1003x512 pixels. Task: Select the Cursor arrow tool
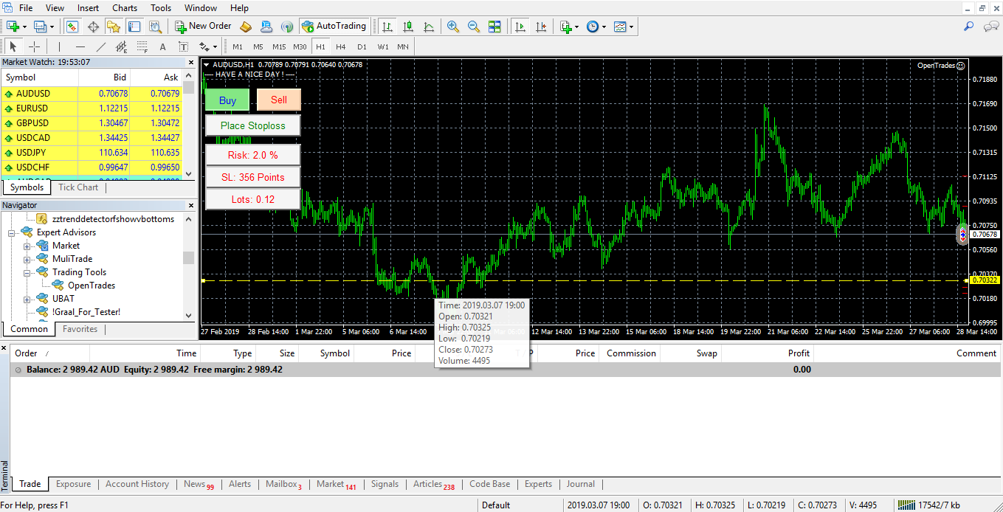[x=13, y=46]
